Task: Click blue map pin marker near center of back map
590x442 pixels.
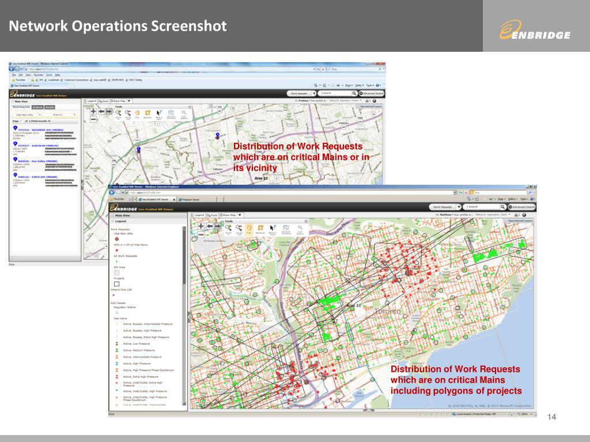Action: [x=217, y=135]
